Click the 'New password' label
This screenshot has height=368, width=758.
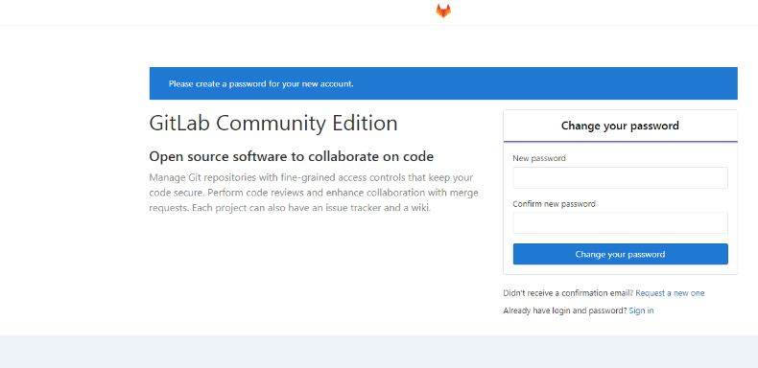click(539, 158)
